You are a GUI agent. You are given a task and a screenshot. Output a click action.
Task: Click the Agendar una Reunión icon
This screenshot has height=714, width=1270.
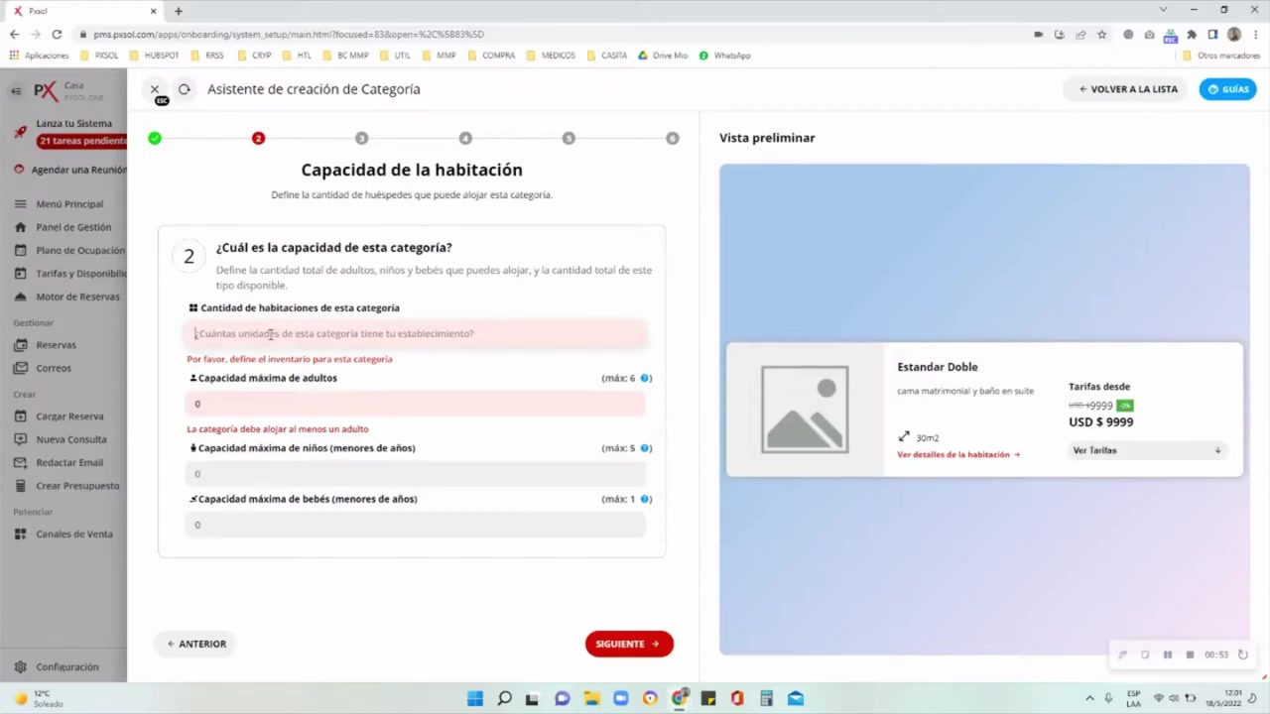point(19,169)
